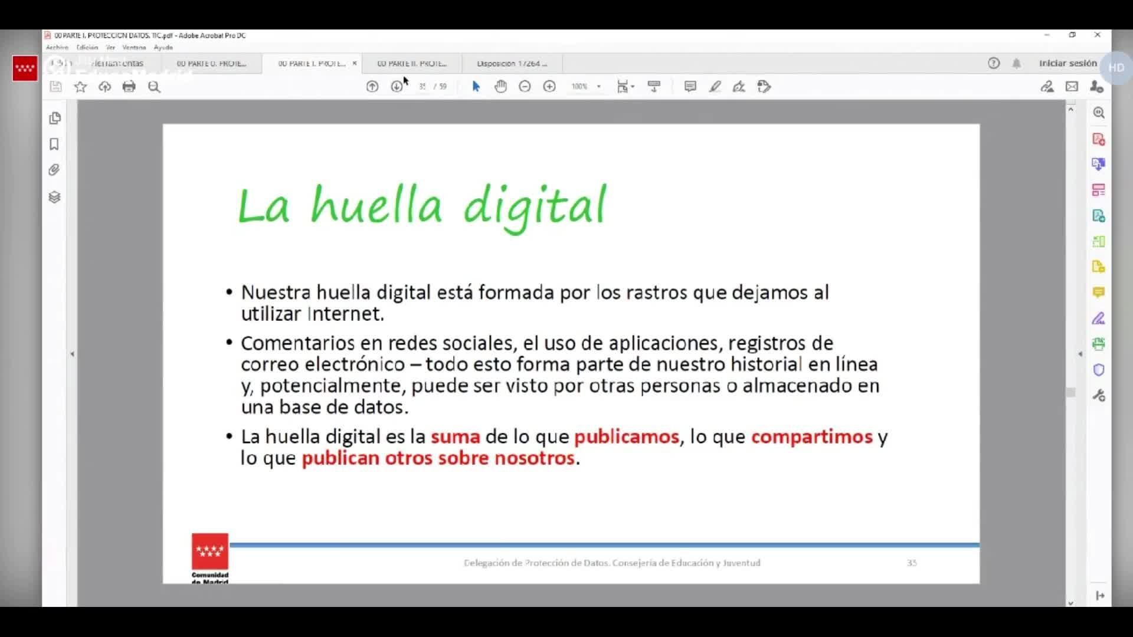Open the bookmarks side panel
Viewport: 1133px width, 637px height.
(54, 144)
